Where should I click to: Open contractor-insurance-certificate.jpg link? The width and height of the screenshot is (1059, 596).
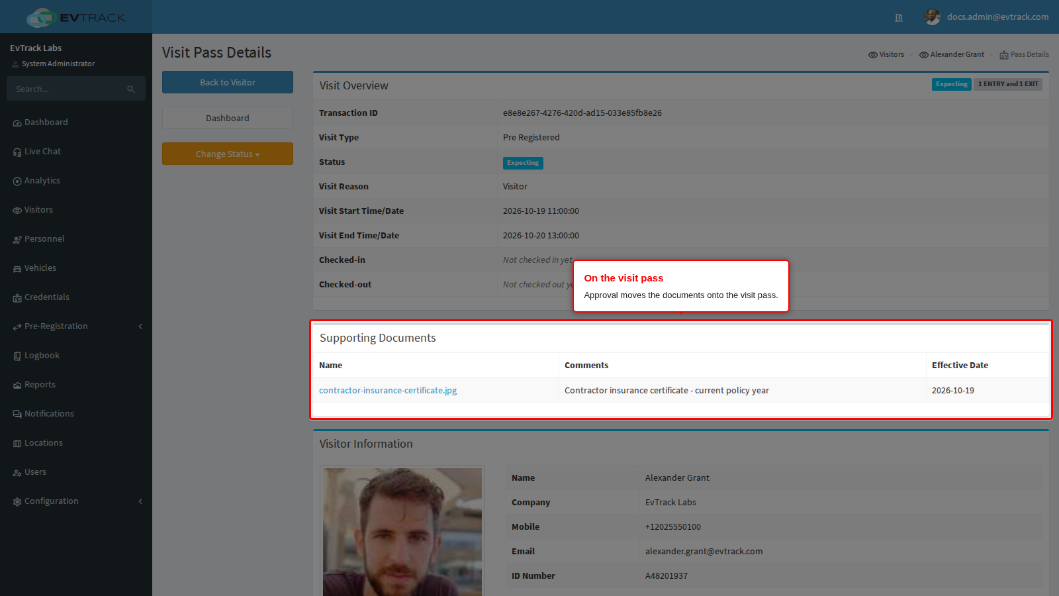click(x=388, y=391)
